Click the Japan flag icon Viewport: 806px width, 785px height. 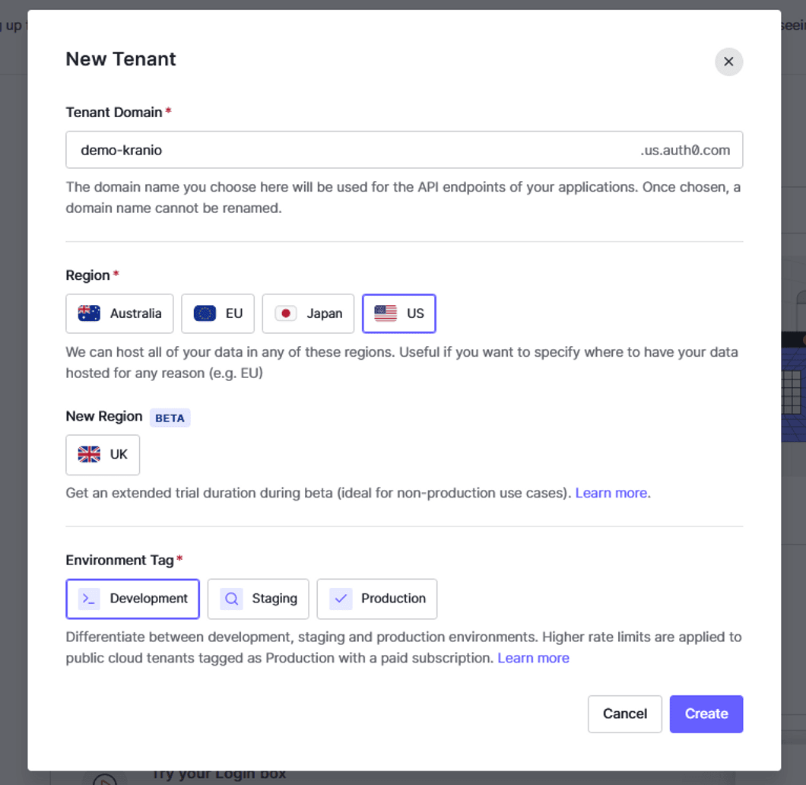tap(286, 313)
